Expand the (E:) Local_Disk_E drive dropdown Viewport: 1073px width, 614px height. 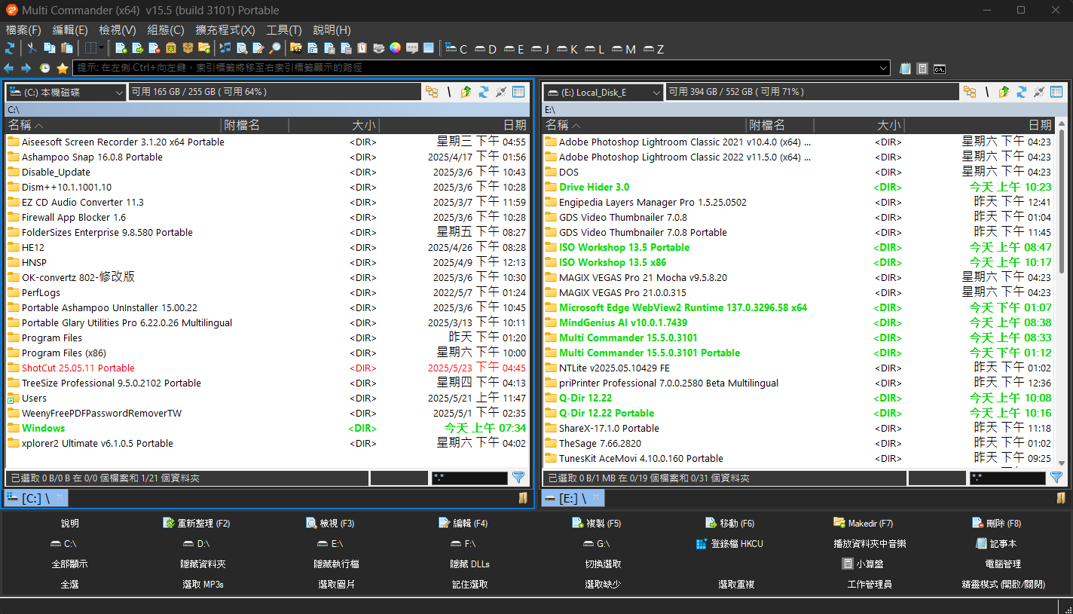click(656, 93)
